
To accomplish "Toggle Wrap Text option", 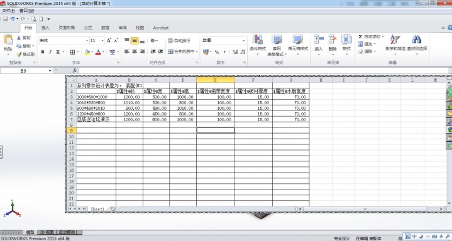I will point(179,41).
